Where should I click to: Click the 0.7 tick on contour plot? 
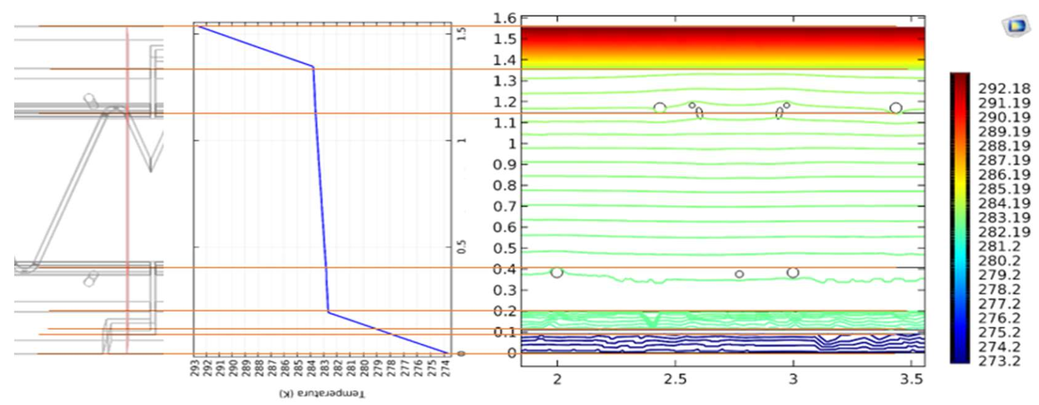pyautogui.click(x=505, y=206)
